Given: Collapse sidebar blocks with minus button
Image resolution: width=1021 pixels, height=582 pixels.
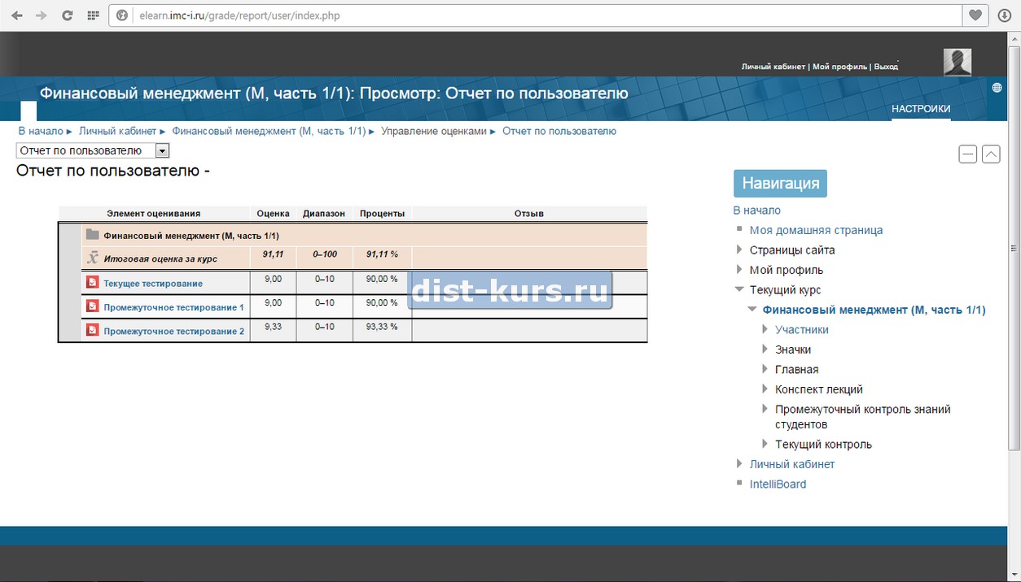Looking at the screenshot, I should click(967, 154).
